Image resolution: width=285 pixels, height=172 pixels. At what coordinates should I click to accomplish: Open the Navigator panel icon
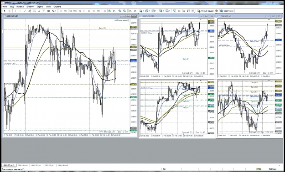tap(184, 11)
